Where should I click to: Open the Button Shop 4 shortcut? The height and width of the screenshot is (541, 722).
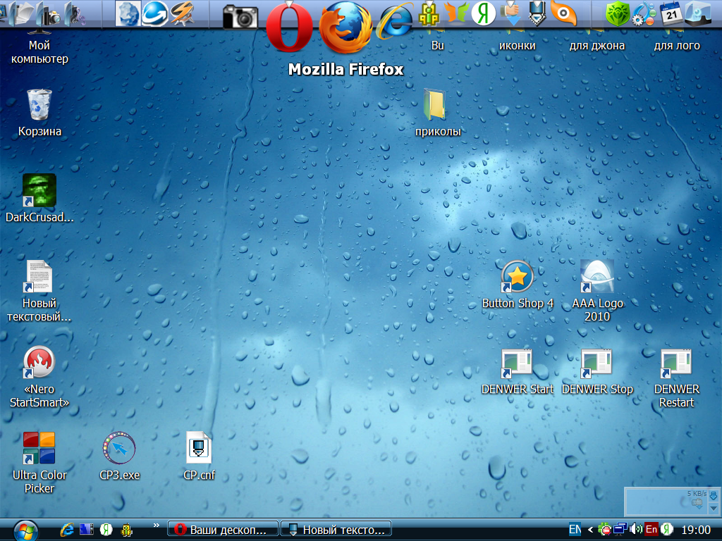518,277
